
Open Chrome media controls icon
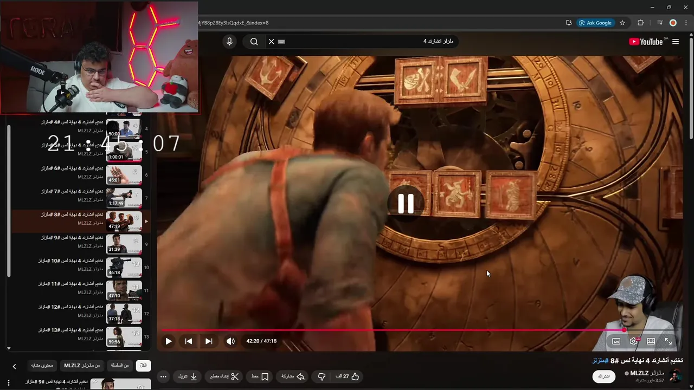coord(660,23)
